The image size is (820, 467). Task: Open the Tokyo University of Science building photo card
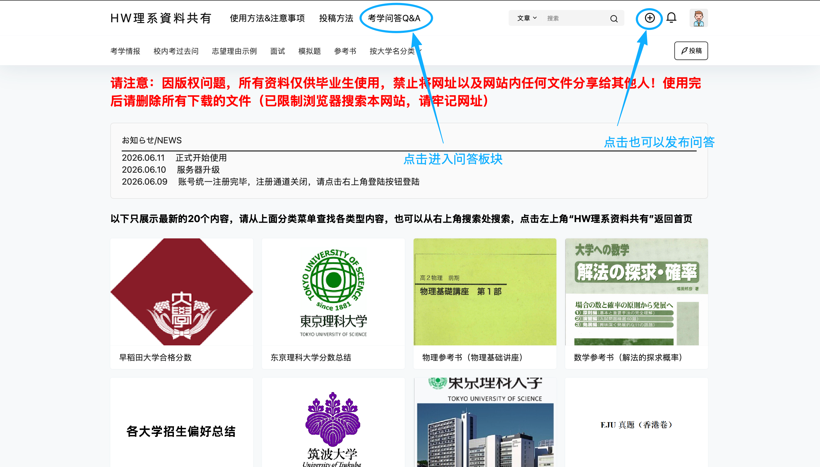485,422
